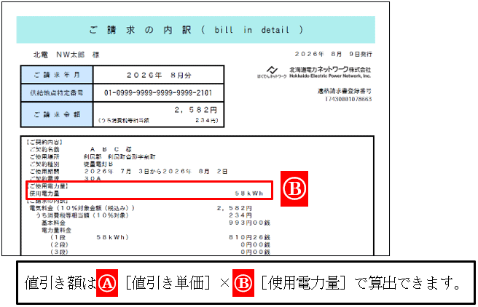Click the contract current value '30A'
The width and height of the screenshot is (478, 307).
coord(93,179)
